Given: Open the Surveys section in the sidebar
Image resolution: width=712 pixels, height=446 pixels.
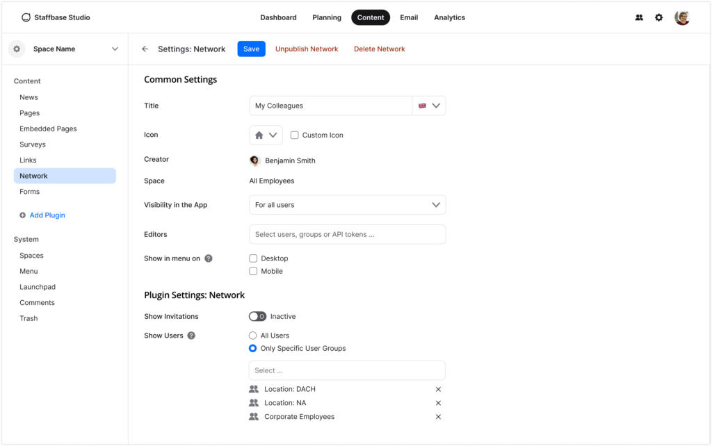Looking at the screenshot, I should [x=32, y=144].
